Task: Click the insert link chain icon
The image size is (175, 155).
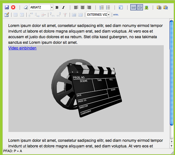Action: point(133,8)
